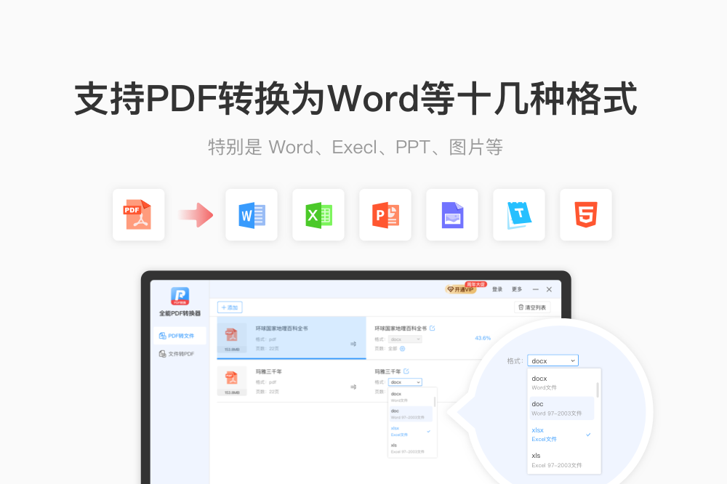The width and height of the screenshot is (727, 484).
Task: Select xlsx in the small dropdown list
Action: 411,431
